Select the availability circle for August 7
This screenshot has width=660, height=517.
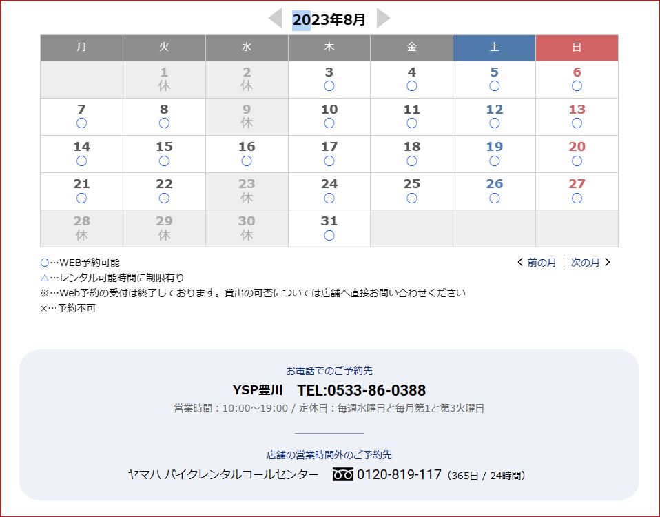click(81, 123)
